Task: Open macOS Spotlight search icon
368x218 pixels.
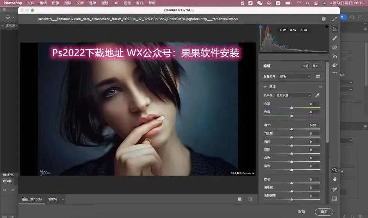Action: [308, 3]
